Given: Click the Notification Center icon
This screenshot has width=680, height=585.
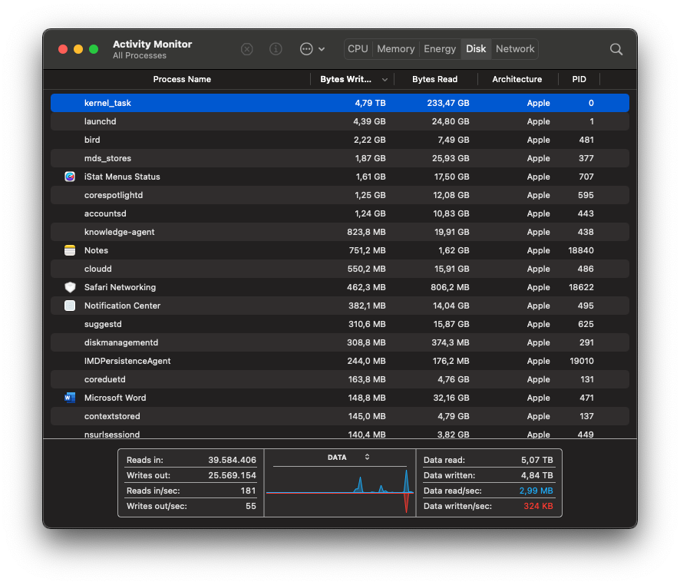Looking at the screenshot, I should 70,306.
